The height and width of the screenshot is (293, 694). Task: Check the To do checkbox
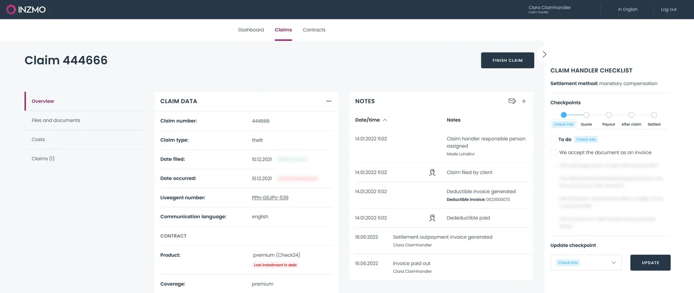(554, 139)
